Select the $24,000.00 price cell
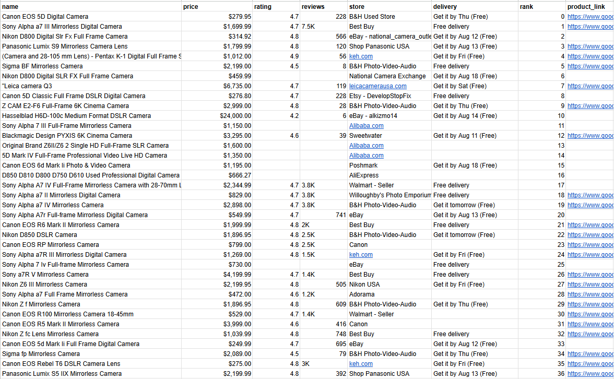 (217, 116)
